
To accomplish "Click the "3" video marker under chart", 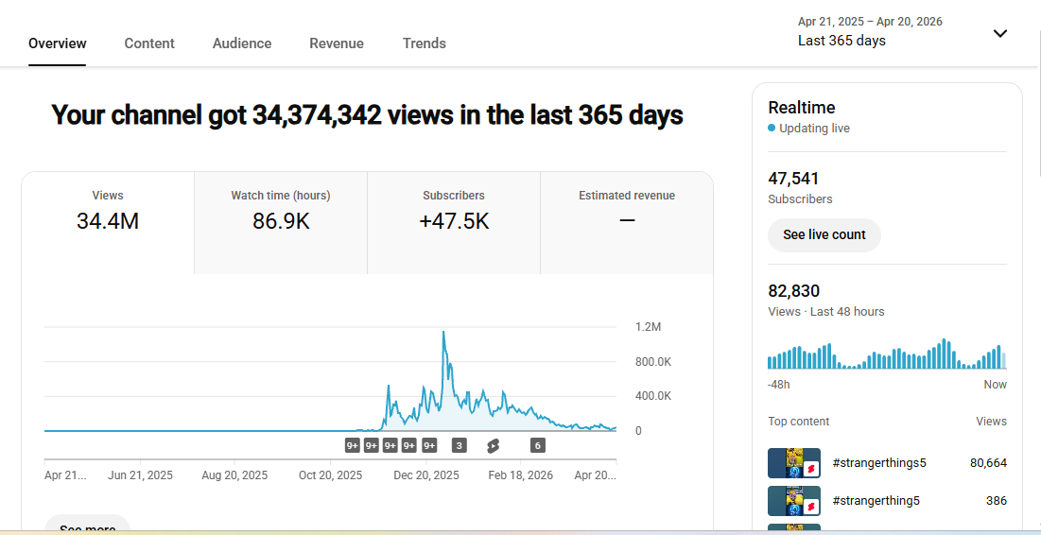I will click(x=460, y=446).
